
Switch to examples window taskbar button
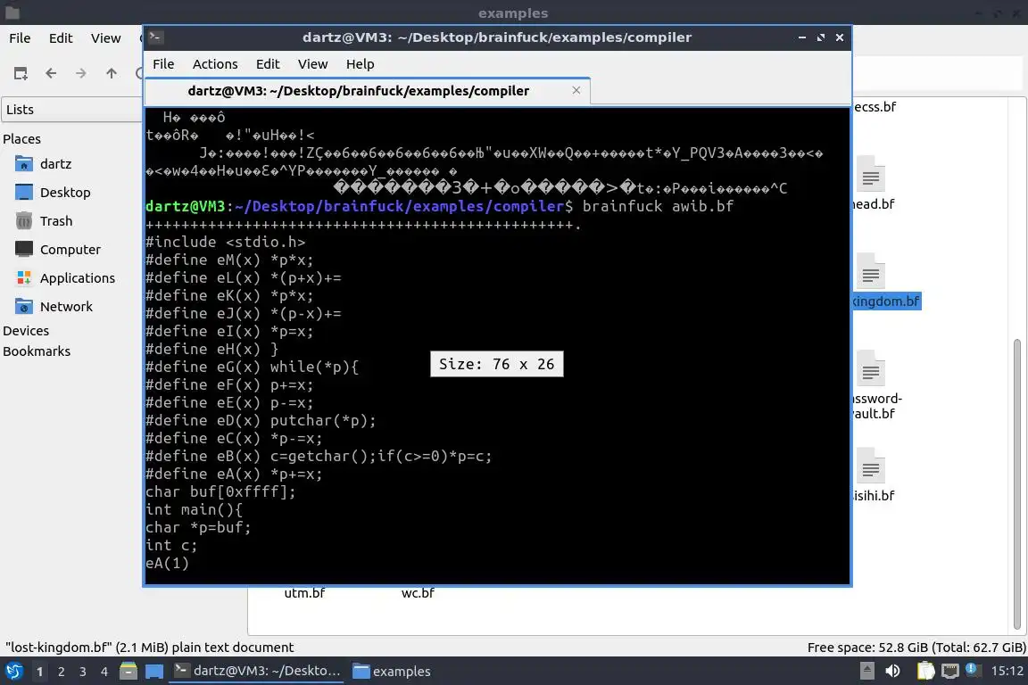[392, 672]
